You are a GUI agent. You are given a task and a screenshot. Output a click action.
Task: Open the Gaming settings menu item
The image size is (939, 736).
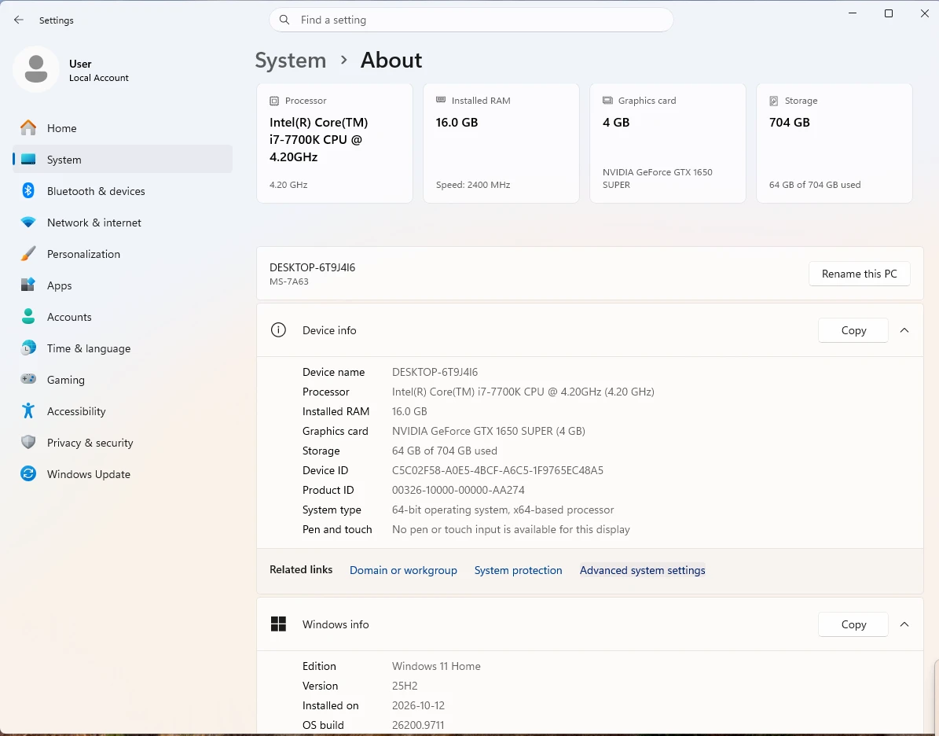pos(123,379)
